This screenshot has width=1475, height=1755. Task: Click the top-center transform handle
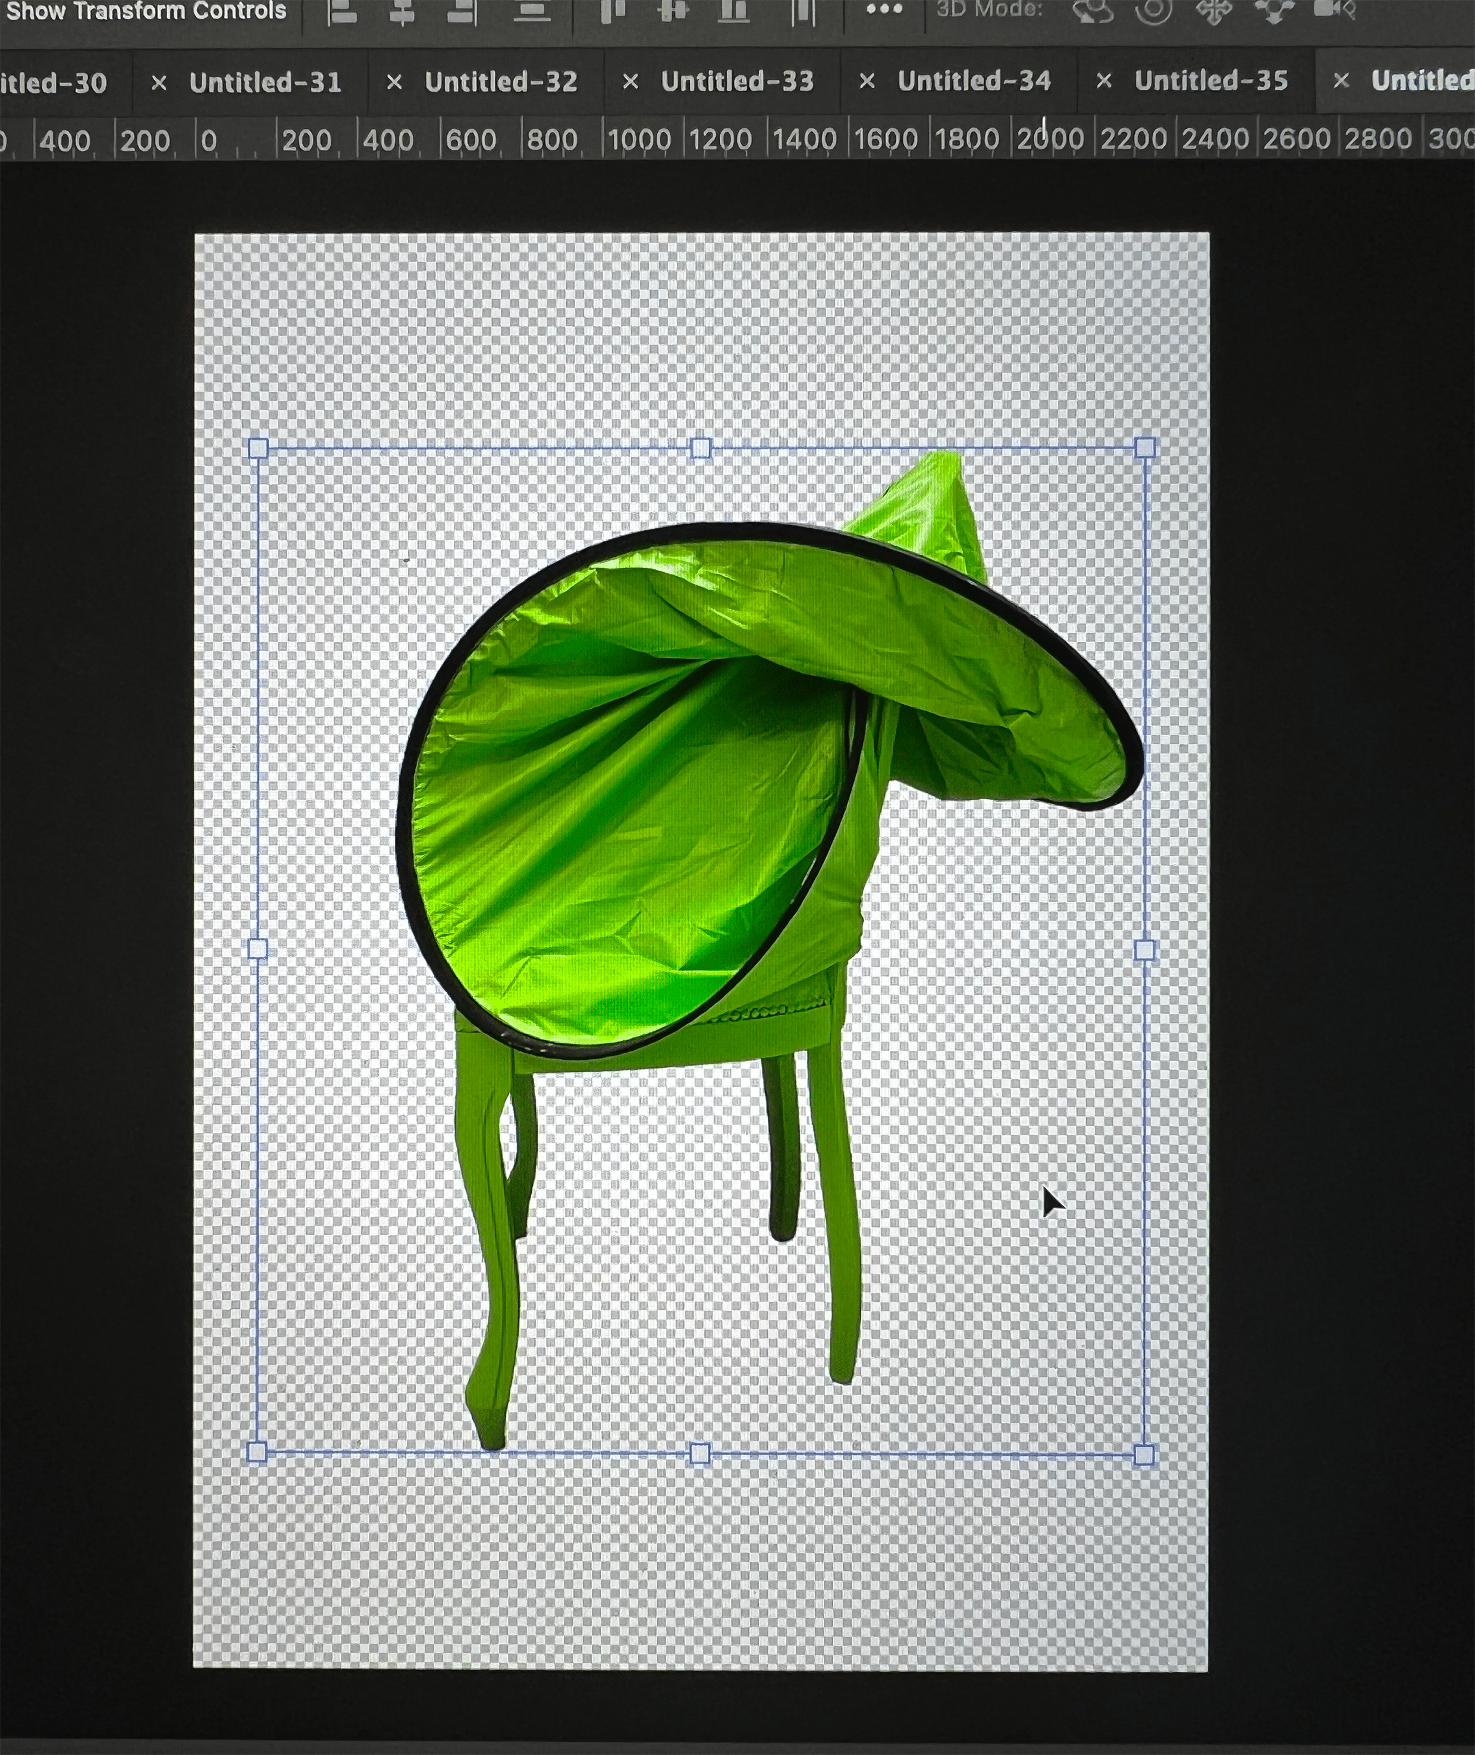pyautogui.click(x=702, y=448)
